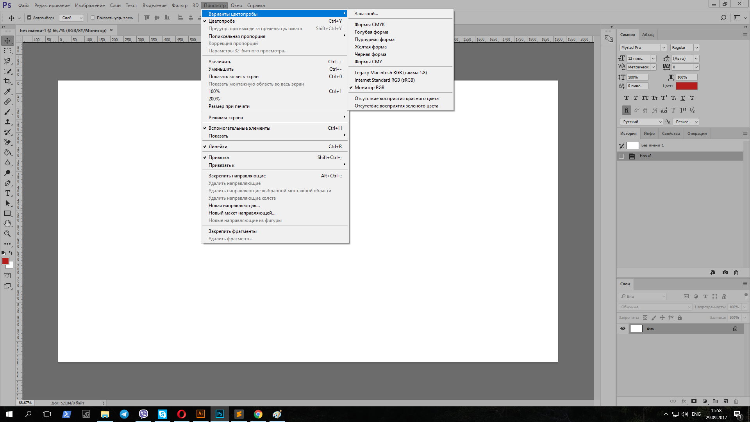The height and width of the screenshot is (422, 750).
Task: Switch to the Абзац tab
Action: [648, 34]
